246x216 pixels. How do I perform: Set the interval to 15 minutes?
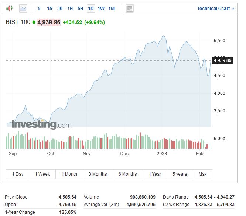click(49, 8)
